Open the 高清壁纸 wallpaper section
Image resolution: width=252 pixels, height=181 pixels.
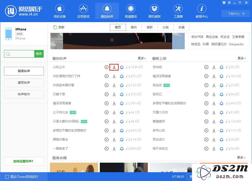pyautogui.click(x=131, y=11)
